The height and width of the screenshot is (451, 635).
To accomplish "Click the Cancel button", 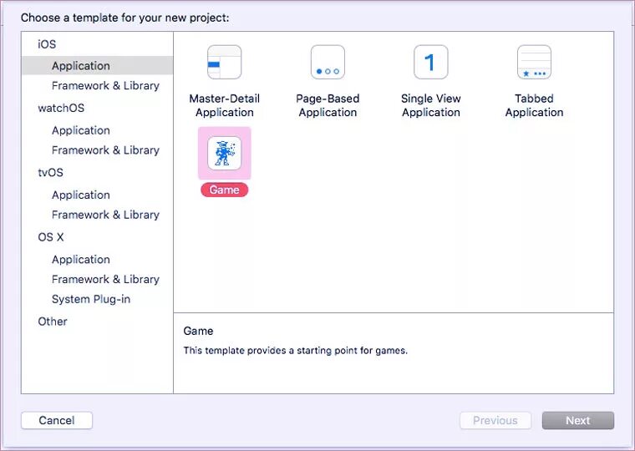I will 57,420.
